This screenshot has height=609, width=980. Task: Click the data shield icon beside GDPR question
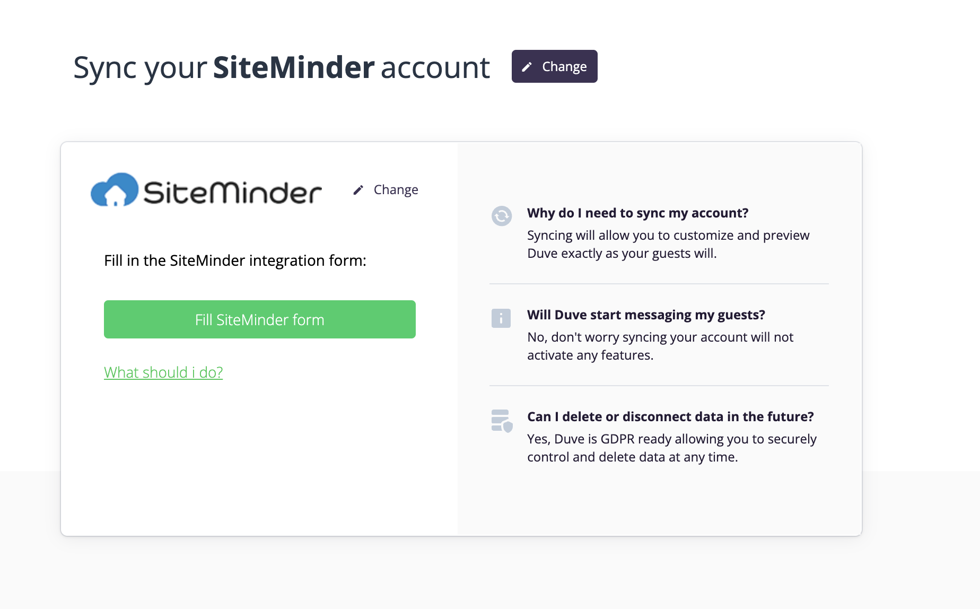click(502, 421)
